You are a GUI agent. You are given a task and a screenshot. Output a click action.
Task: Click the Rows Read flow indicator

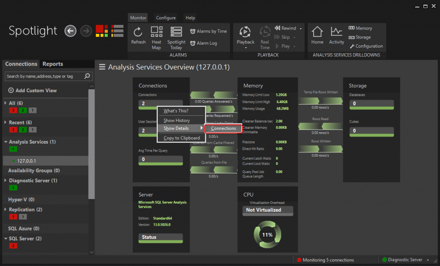tap(321, 126)
